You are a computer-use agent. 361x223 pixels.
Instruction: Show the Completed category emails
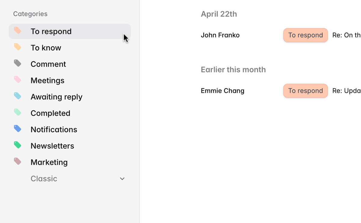point(50,113)
